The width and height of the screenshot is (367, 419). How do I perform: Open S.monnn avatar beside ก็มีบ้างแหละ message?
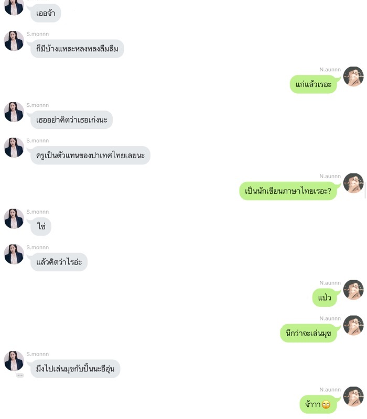coord(14,41)
